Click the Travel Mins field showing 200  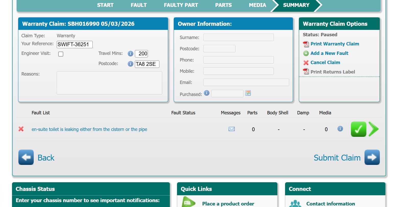point(141,54)
